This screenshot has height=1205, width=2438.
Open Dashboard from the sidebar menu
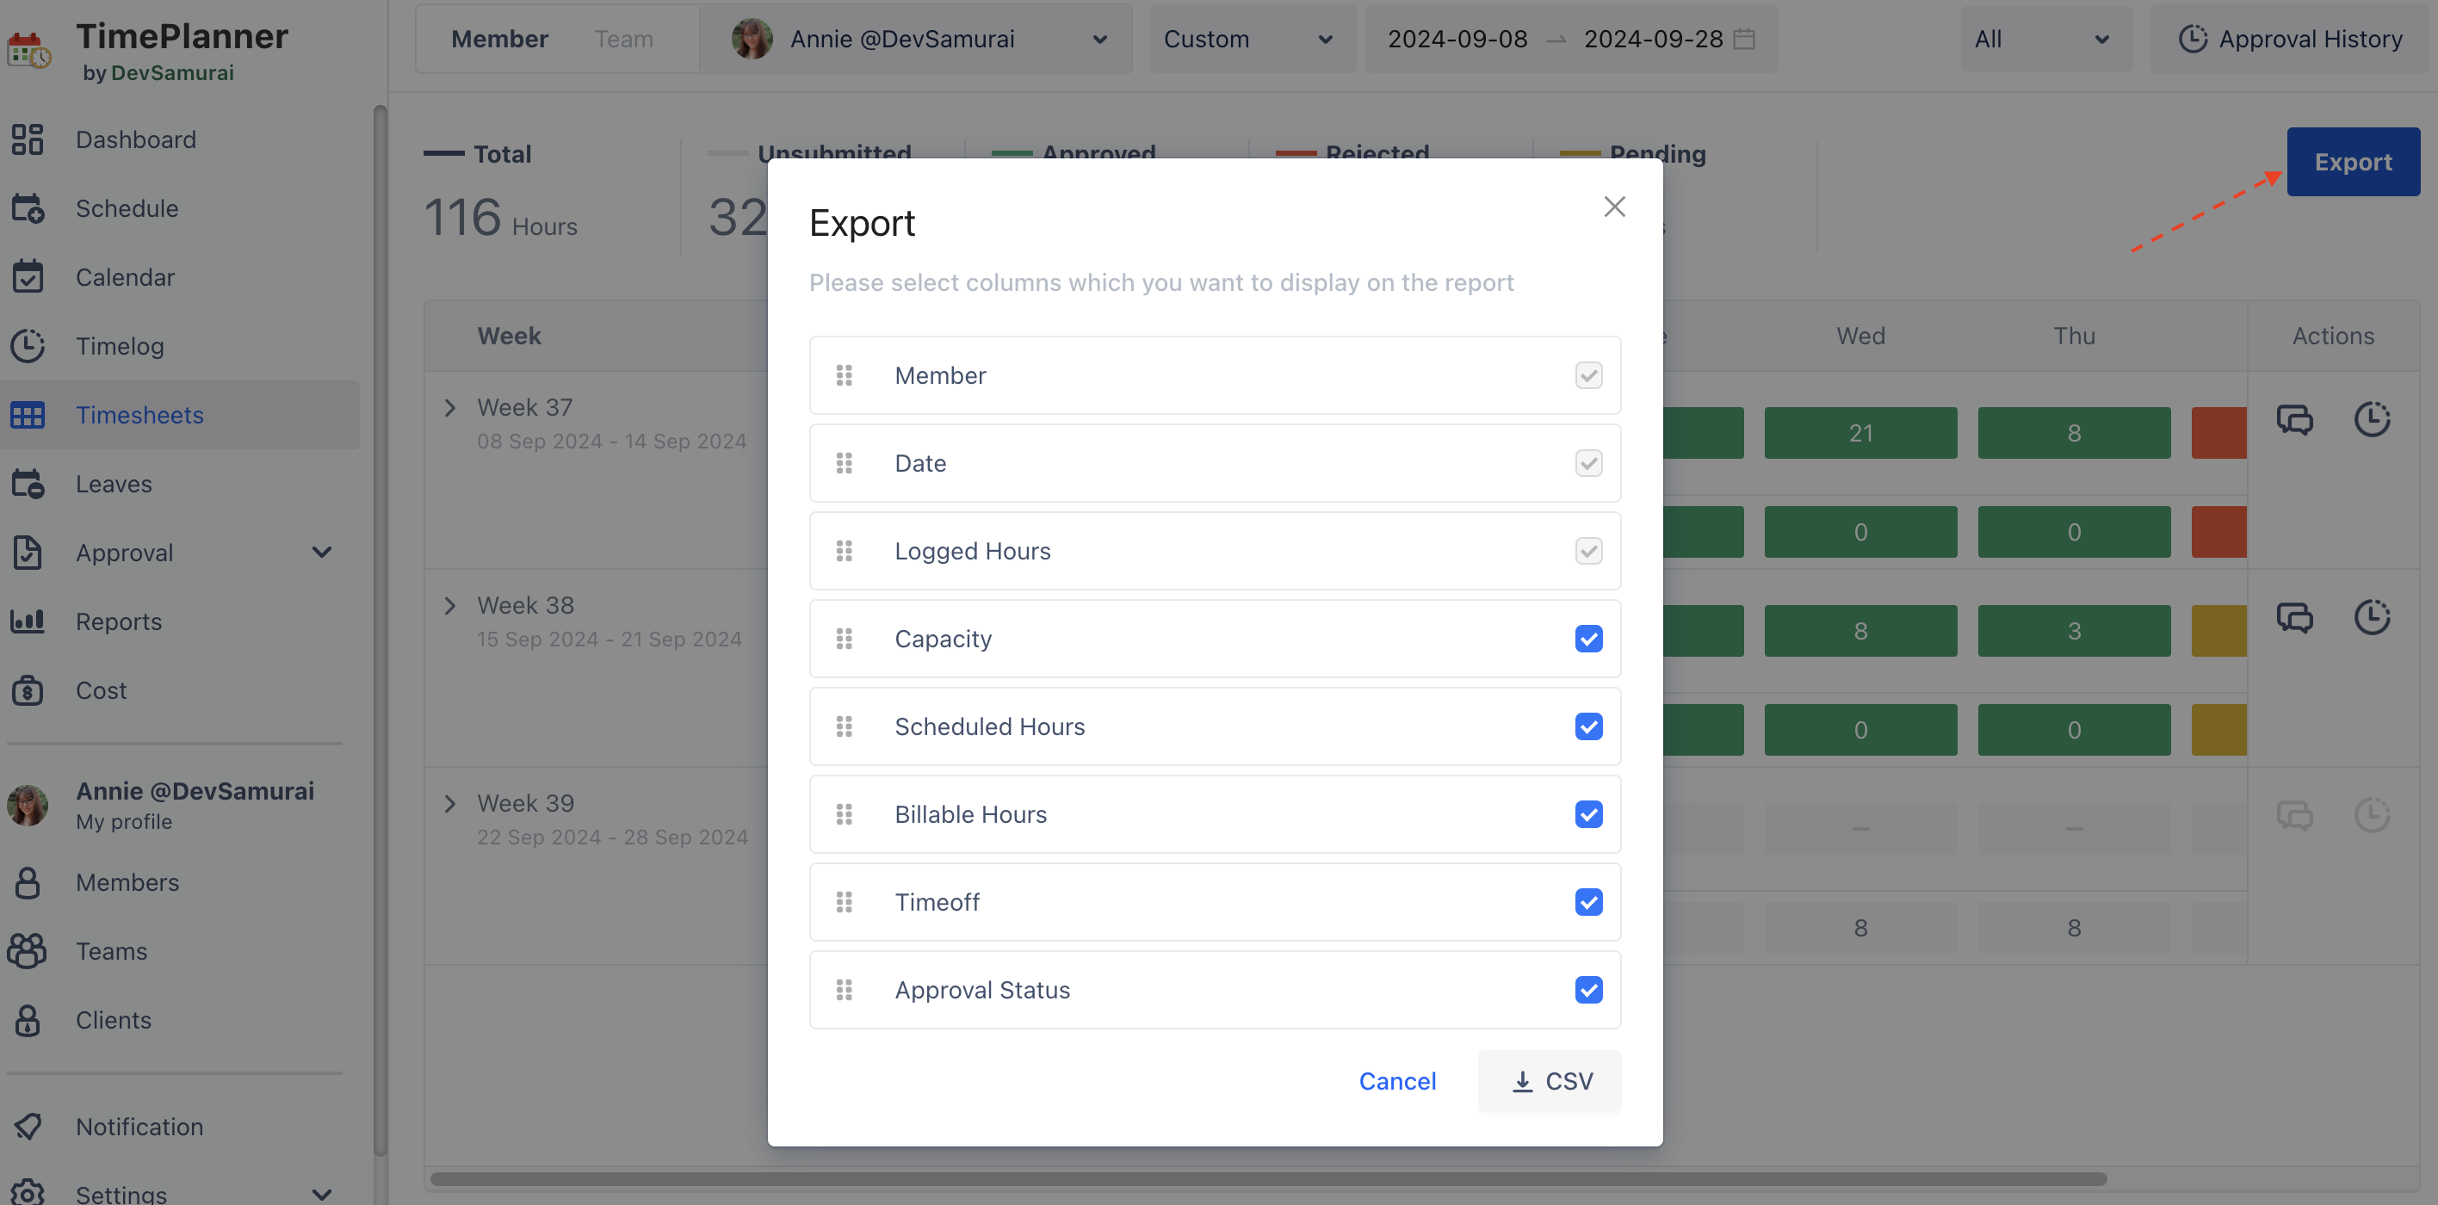(135, 139)
